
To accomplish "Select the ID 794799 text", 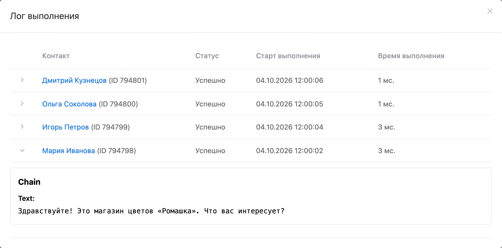I will click(x=110, y=127).
